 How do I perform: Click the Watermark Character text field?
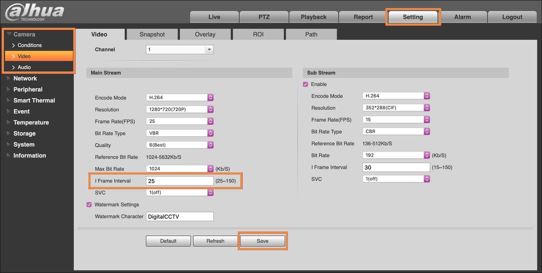(x=180, y=217)
